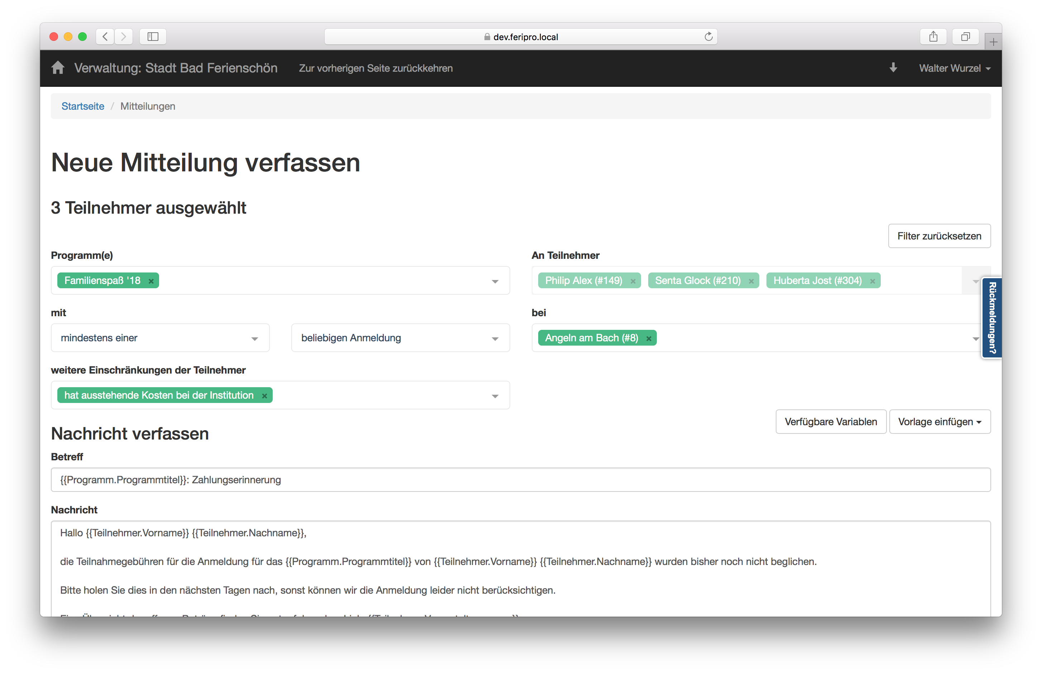This screenshot has height=674, width=1042.
Task: Remove Angeln am Bach (#8) tag
Action: (649, 338)
